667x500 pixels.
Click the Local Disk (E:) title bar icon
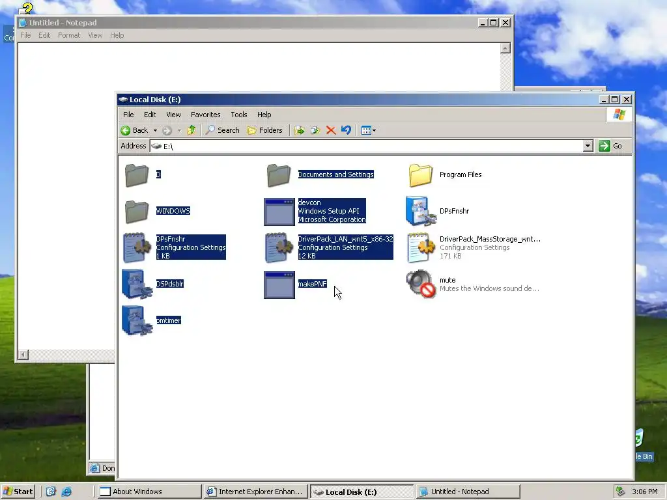tap(123, 100)
